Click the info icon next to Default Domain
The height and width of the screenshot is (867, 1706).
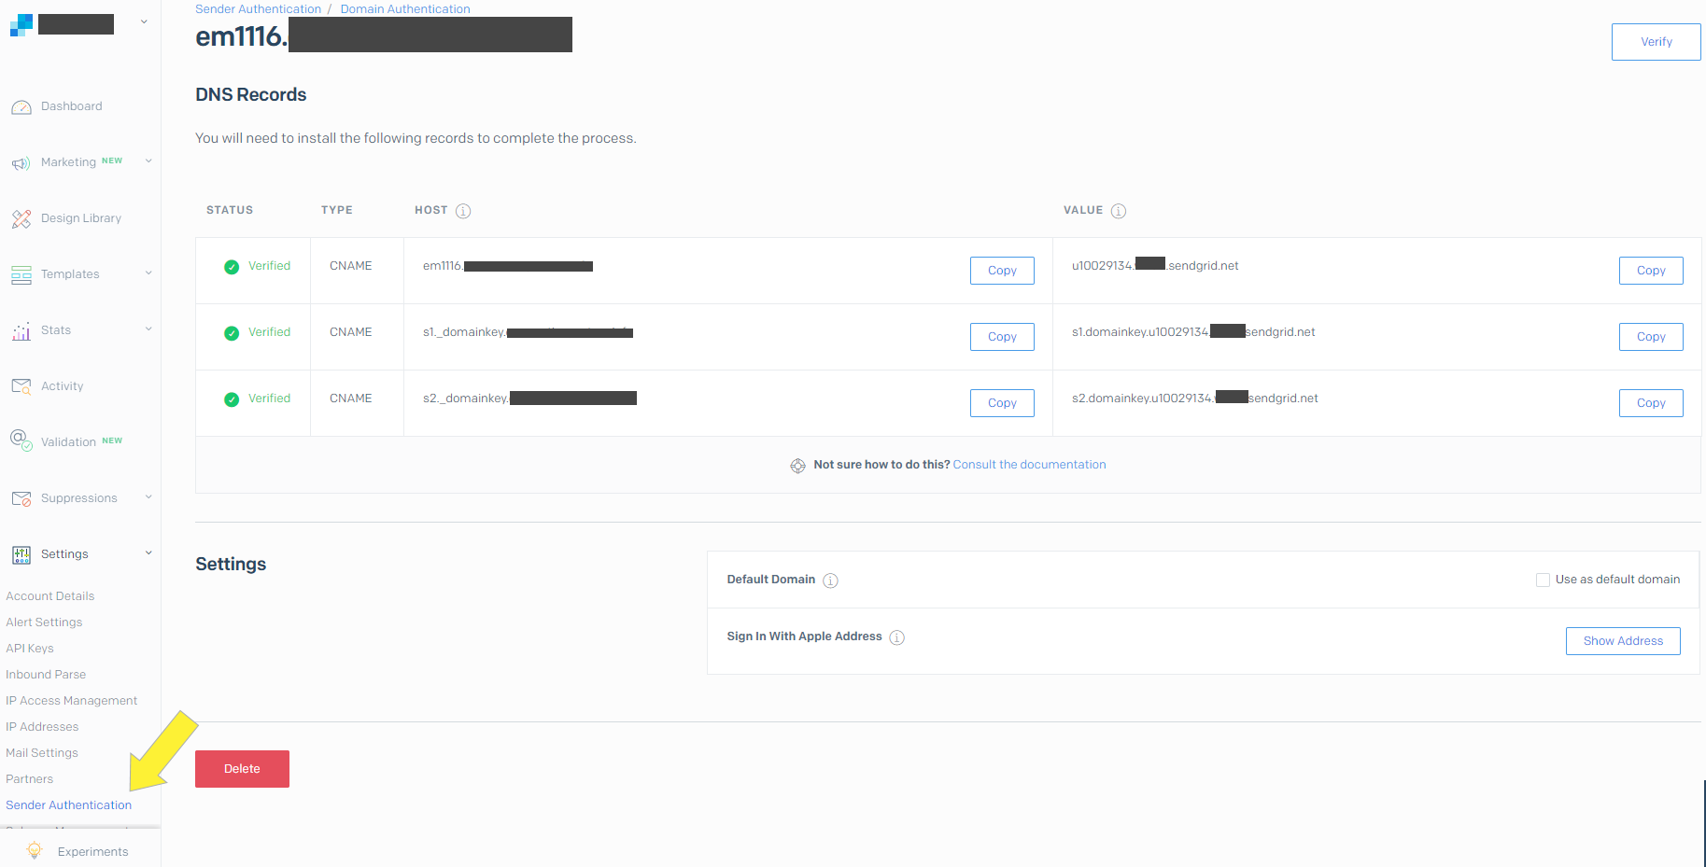pos(831,580)
